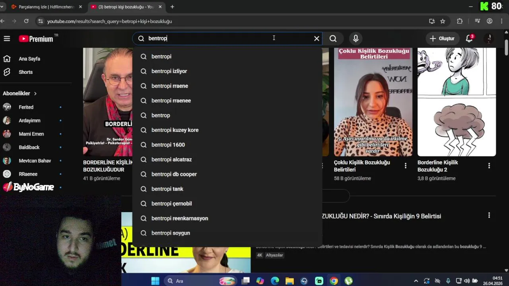
Task: Pick suggestion "bentropi çernobil"
Action: [x=227, y=203]
